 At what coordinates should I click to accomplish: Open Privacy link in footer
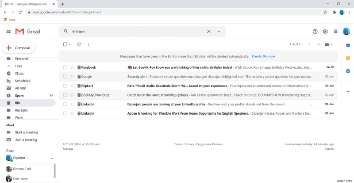pos(189,144)
